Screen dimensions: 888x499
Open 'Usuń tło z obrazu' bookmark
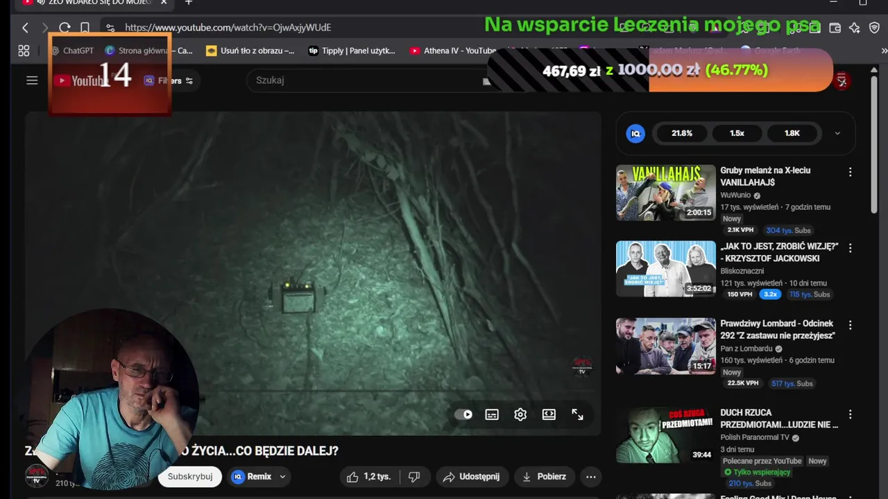[250, 51]
